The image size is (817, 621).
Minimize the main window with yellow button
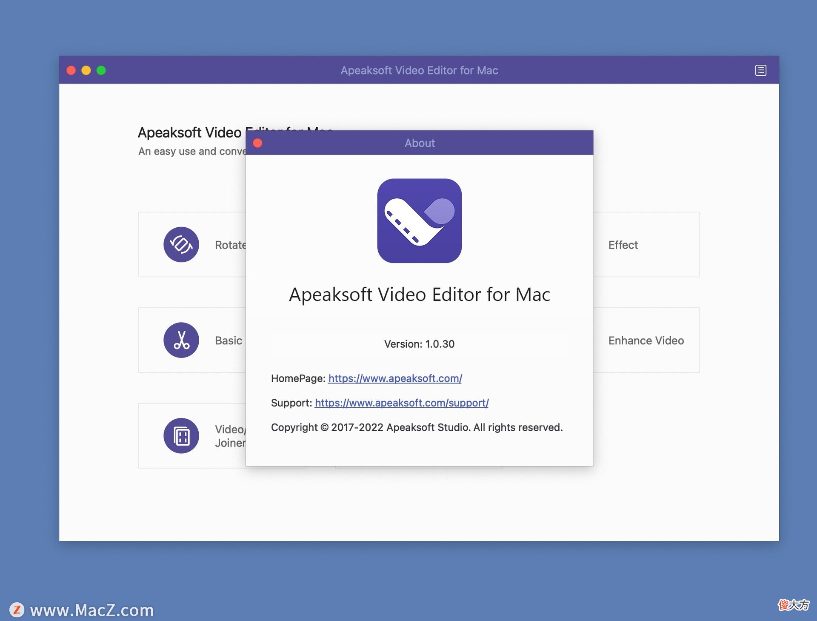point(86,70)
